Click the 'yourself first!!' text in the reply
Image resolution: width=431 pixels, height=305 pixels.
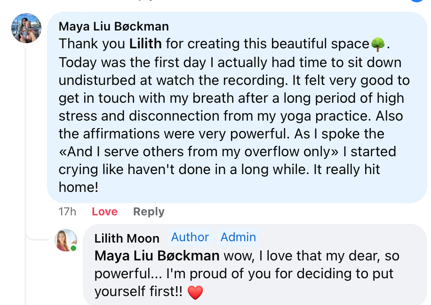point(139,292)
